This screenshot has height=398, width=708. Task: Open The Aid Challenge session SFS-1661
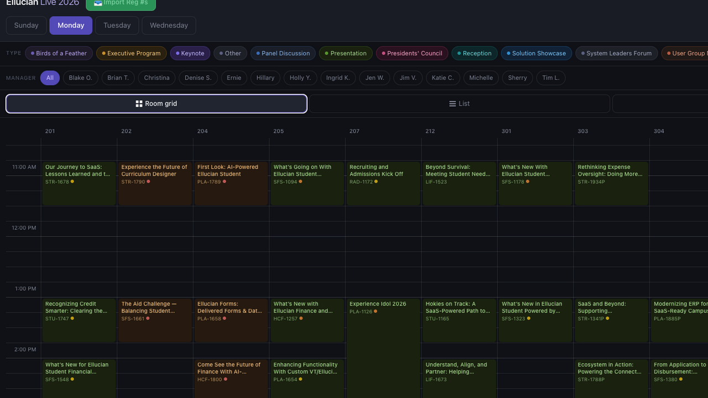click(x=155, y=320)
